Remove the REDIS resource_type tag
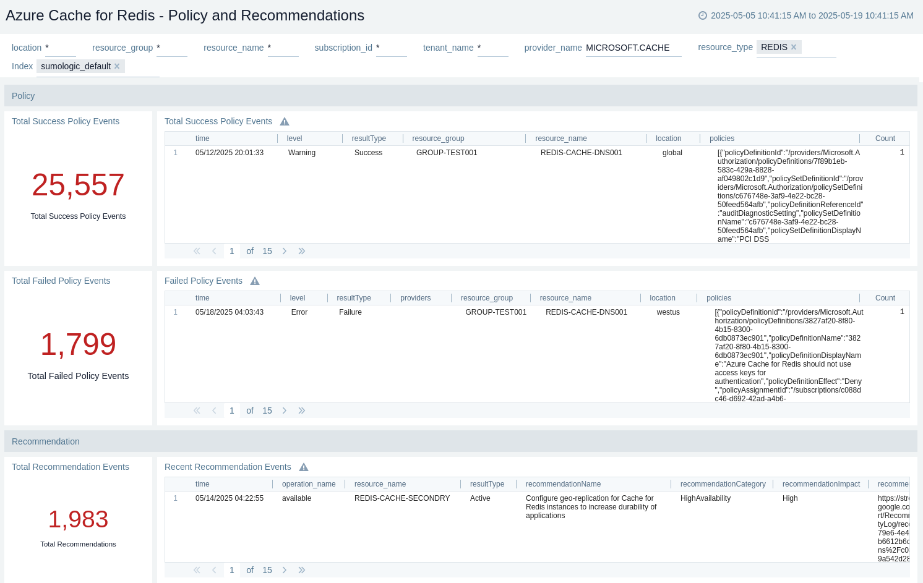 [794, 47]
